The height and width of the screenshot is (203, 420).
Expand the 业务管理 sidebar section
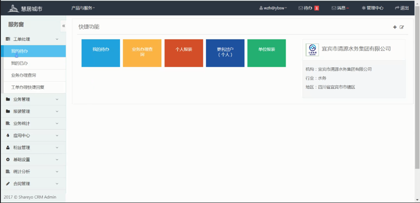click(x=33, y=100)
